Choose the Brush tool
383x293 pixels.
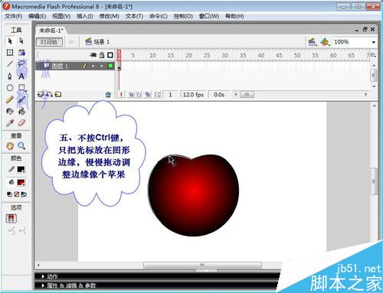(x=21, y=99)
